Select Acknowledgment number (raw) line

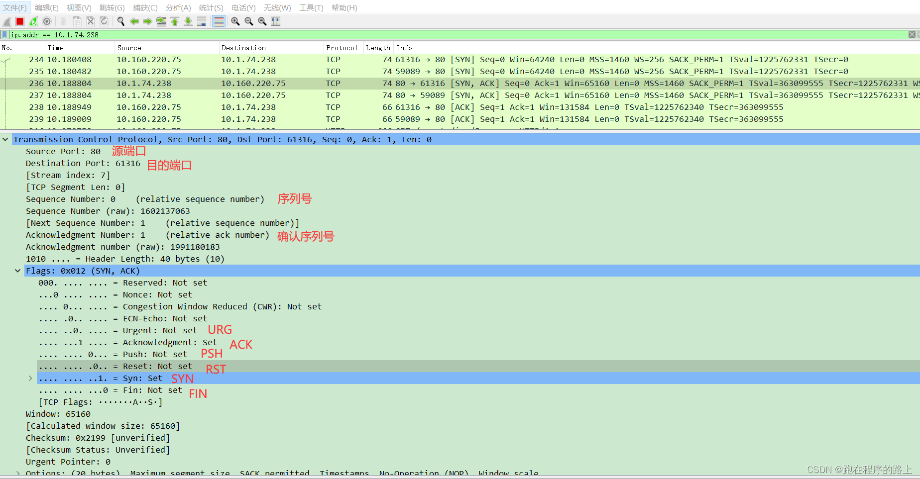123,247
